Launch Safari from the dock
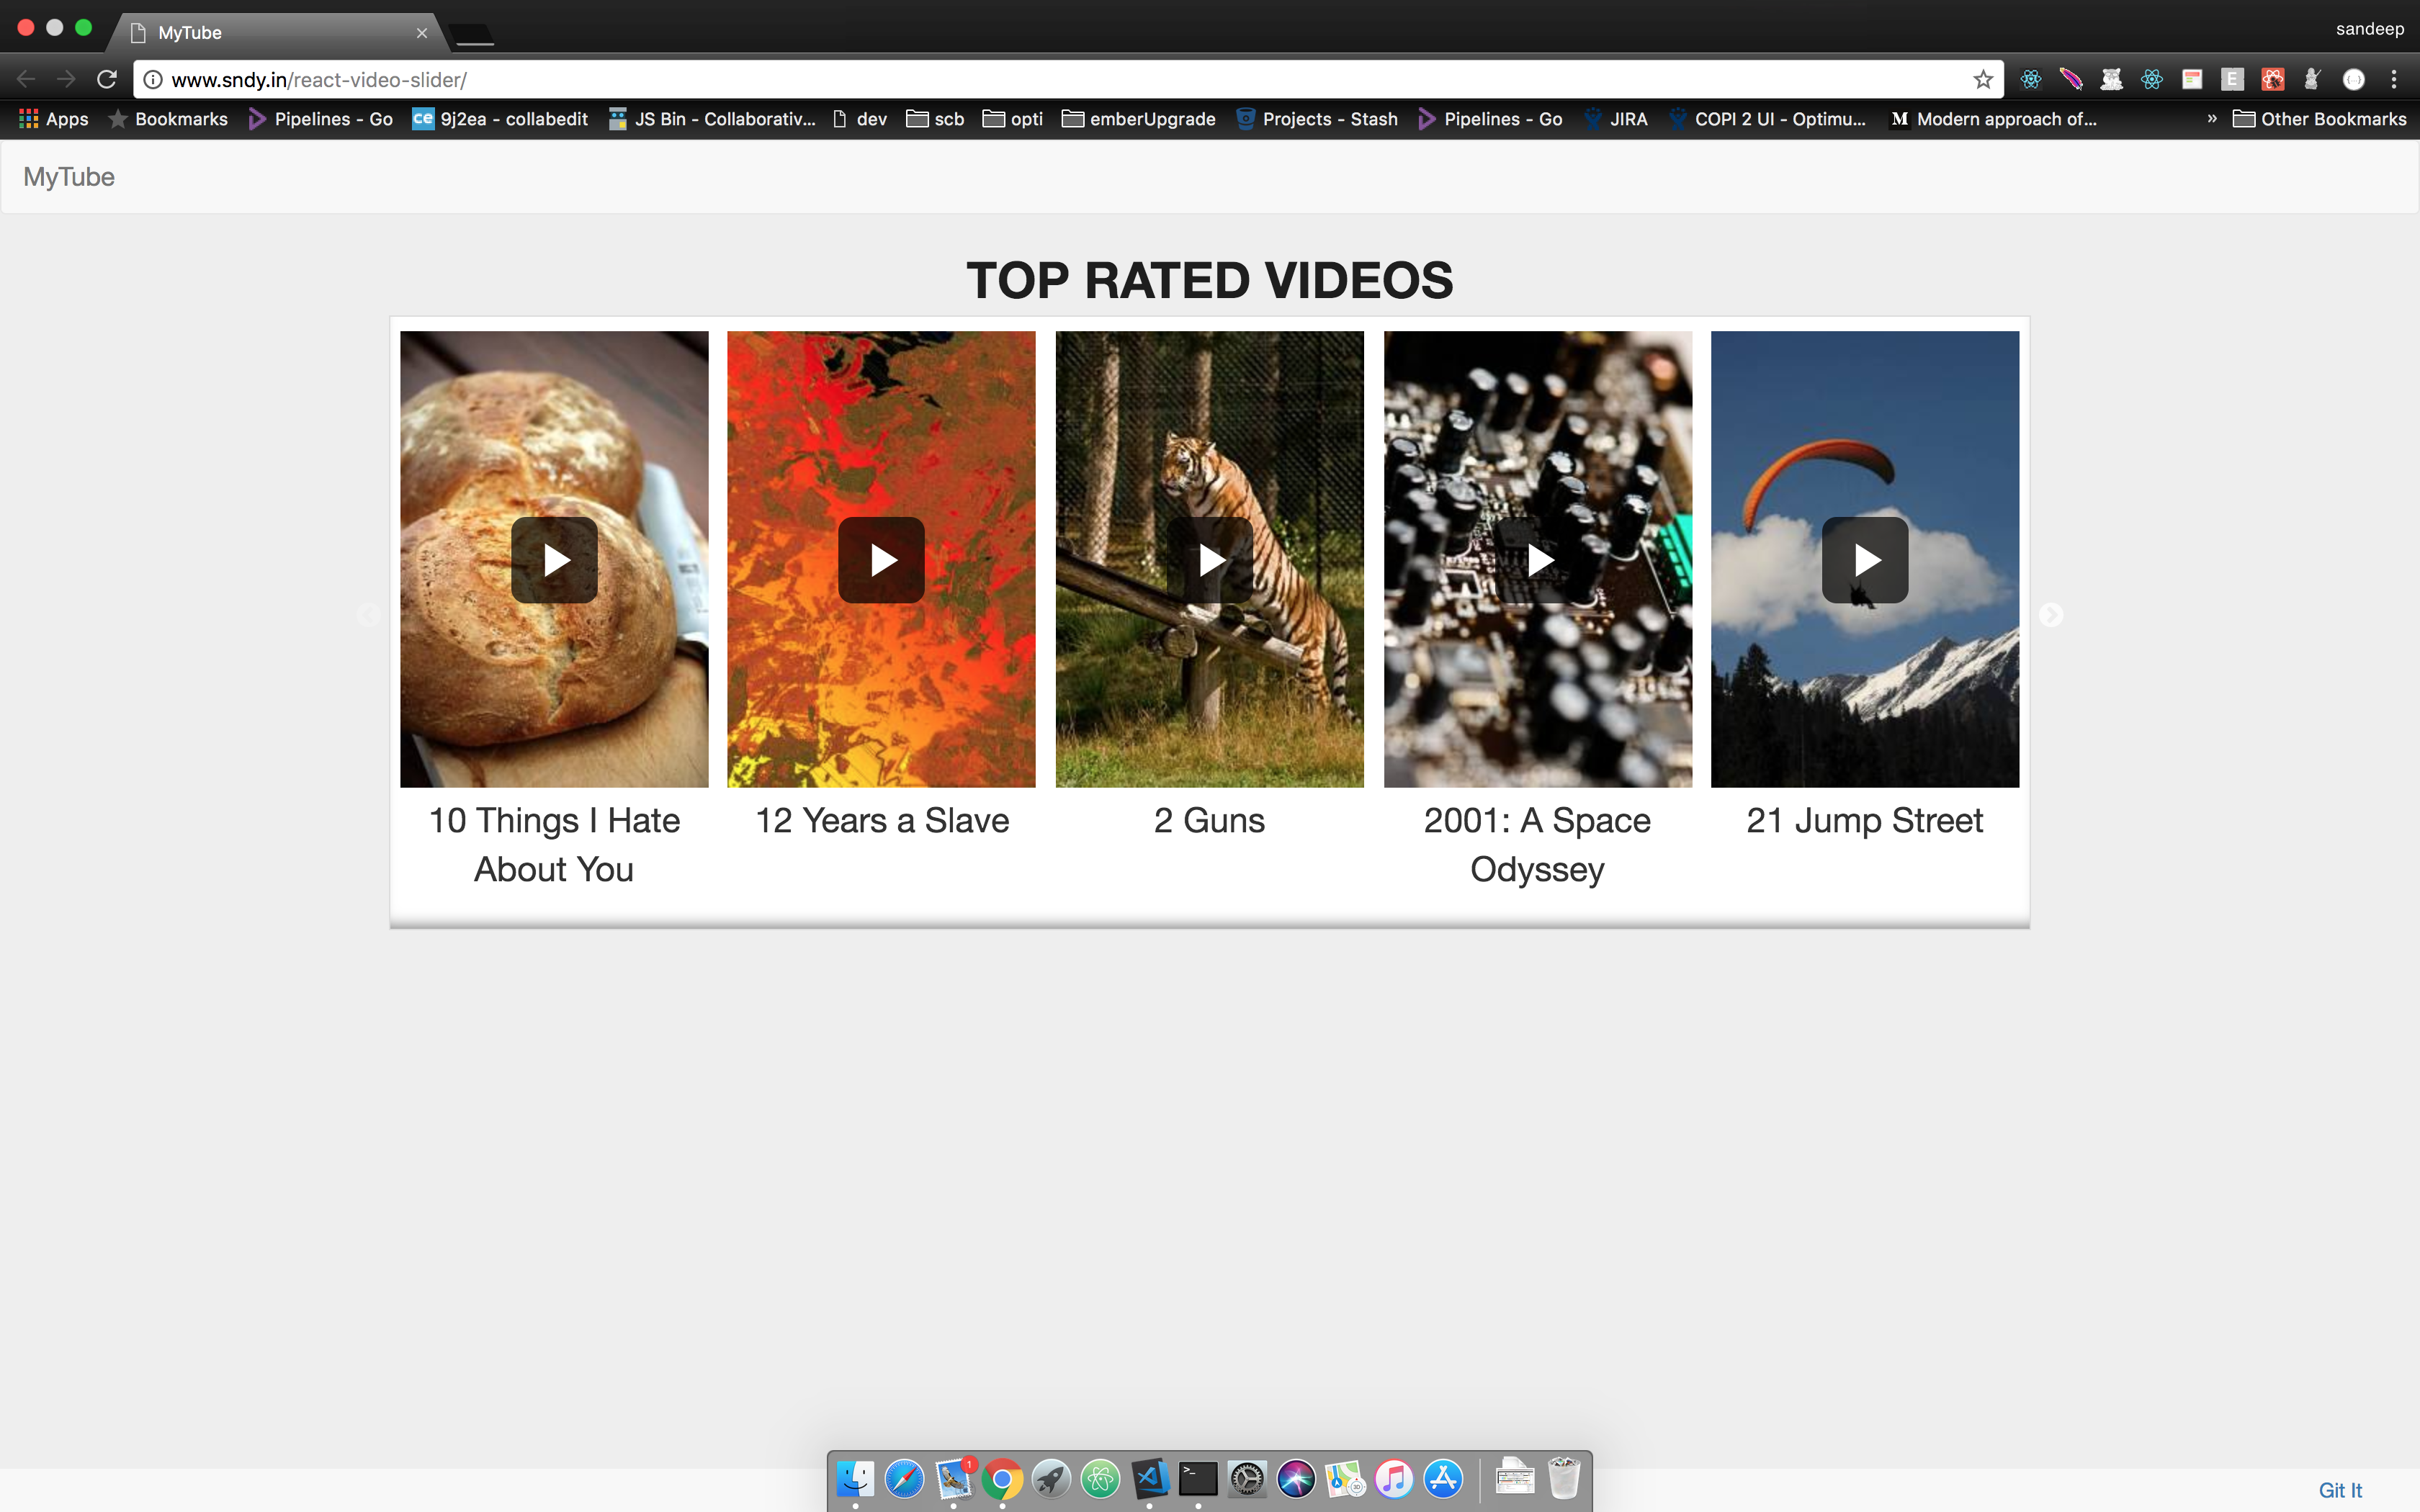 pos(904,1479)
